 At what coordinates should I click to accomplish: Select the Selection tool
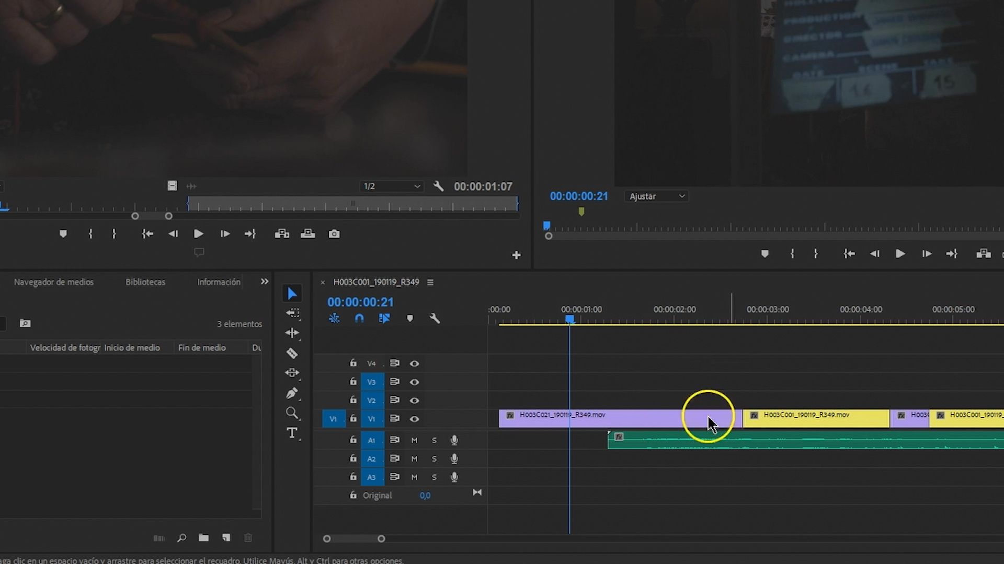[292, 293]
